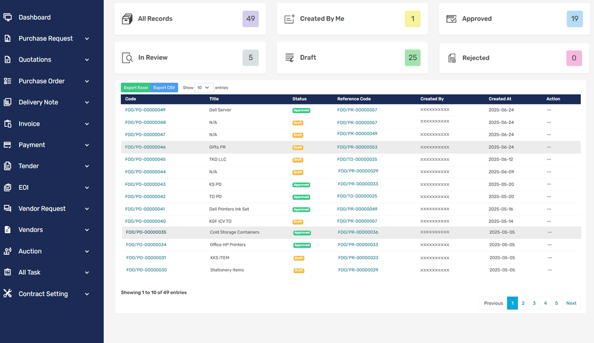Click the 2025-06-12 created date

pos(501,159)
